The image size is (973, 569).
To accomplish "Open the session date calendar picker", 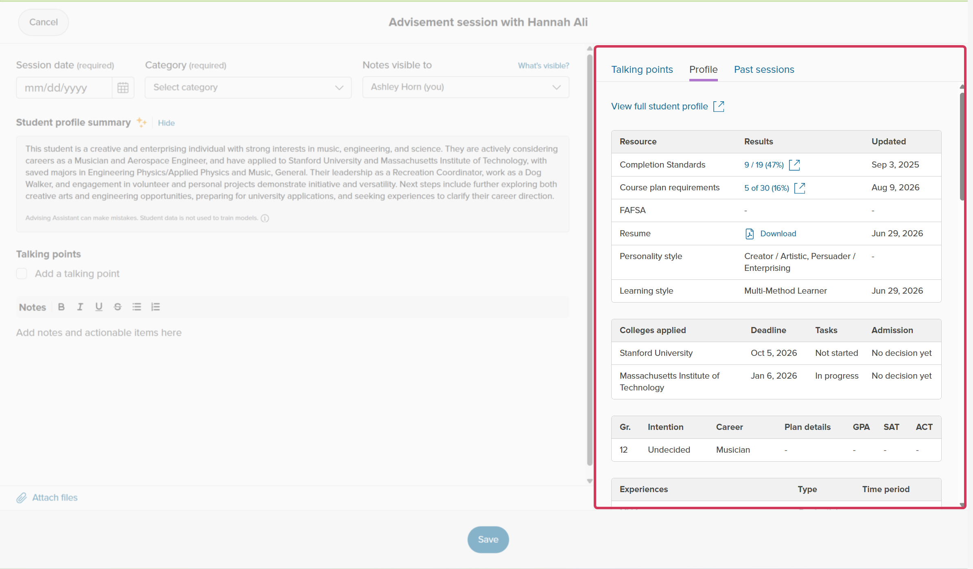I will point(123,87).
